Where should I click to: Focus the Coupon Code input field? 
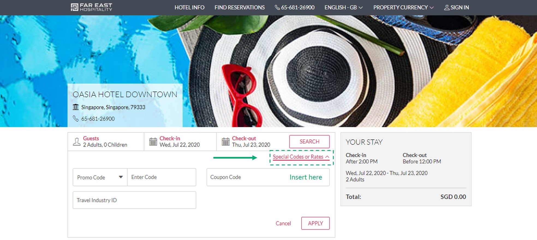tap(268, 177)
